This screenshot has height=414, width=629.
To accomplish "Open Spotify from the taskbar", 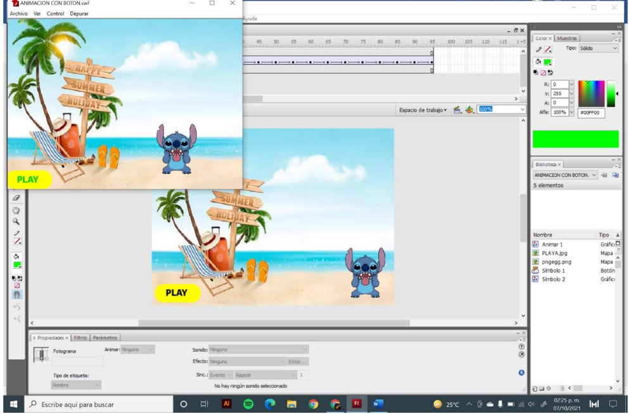I will (x=248, y=404).
